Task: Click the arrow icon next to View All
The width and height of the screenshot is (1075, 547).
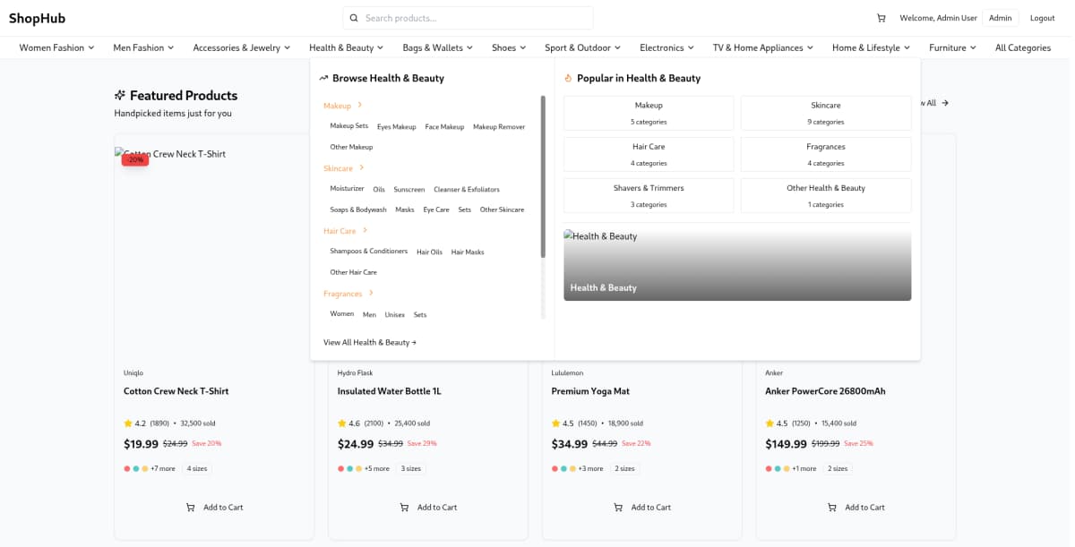Action: tap(946, 103)
